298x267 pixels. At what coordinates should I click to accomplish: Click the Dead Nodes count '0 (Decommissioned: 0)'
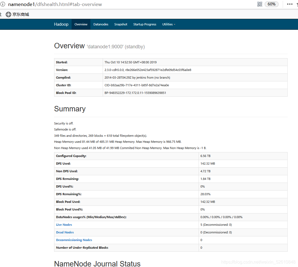(216, 232)
